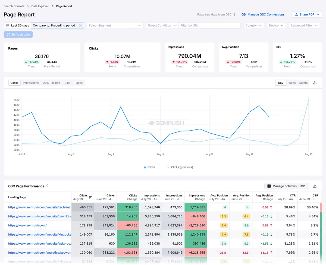The image size is (326, 265).
Task: Export the GSC Page Performance table
Action: tap(315, 186)
